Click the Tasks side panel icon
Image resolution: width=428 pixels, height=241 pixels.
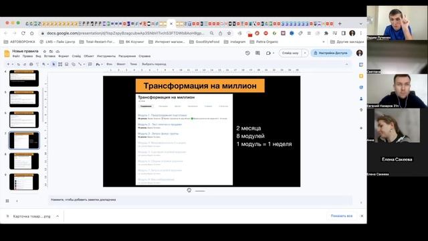(x=361, y=88)
